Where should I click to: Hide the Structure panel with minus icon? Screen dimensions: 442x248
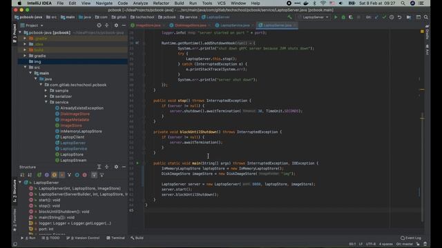click(124, 167)
